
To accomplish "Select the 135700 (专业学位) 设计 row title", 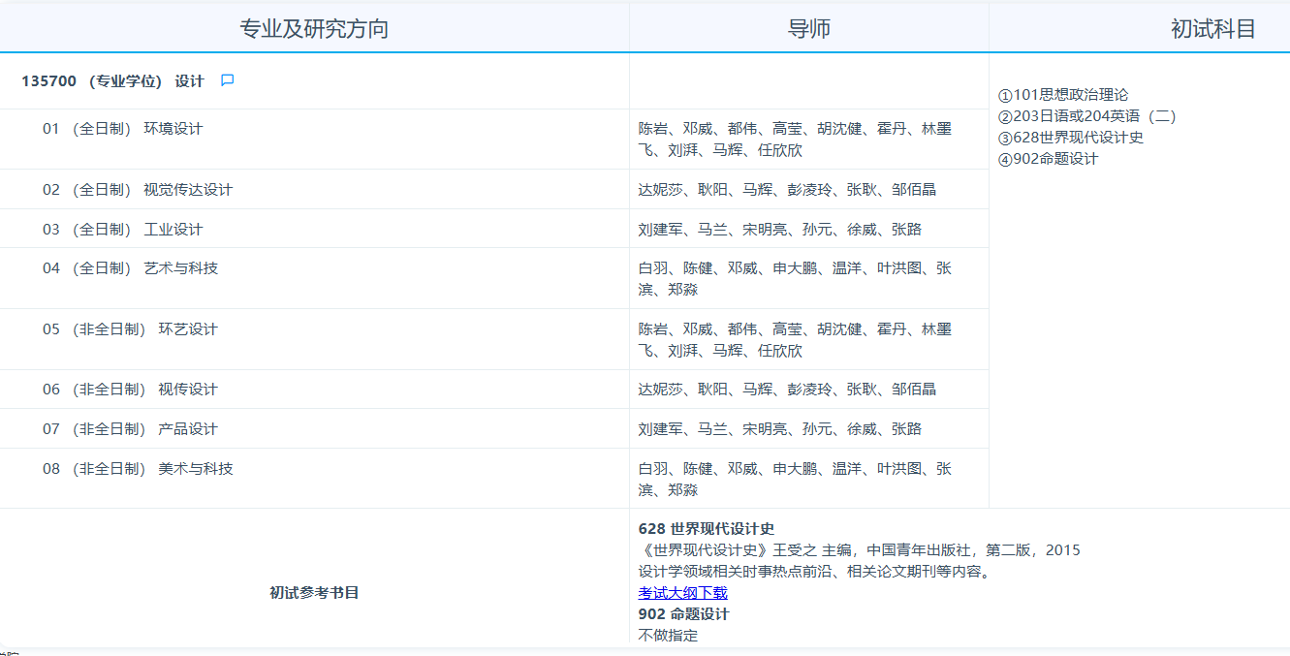I will pyautogui.click(x=112, y=81).
